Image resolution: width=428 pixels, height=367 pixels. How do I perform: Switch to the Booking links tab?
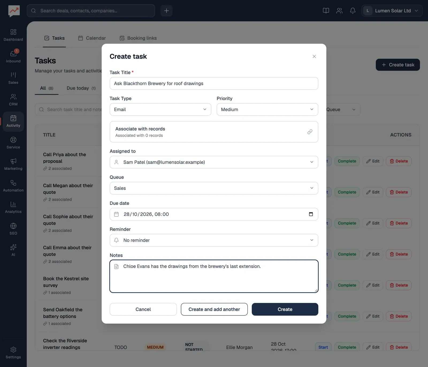tap(138, 38)
